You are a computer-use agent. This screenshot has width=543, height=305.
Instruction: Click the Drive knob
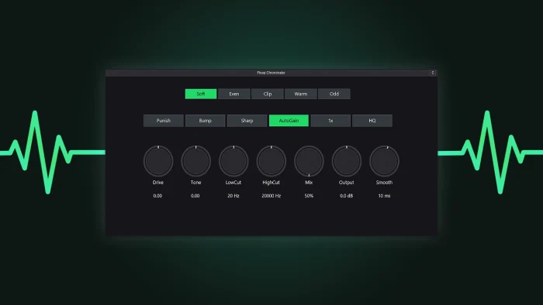click(158, 161)
